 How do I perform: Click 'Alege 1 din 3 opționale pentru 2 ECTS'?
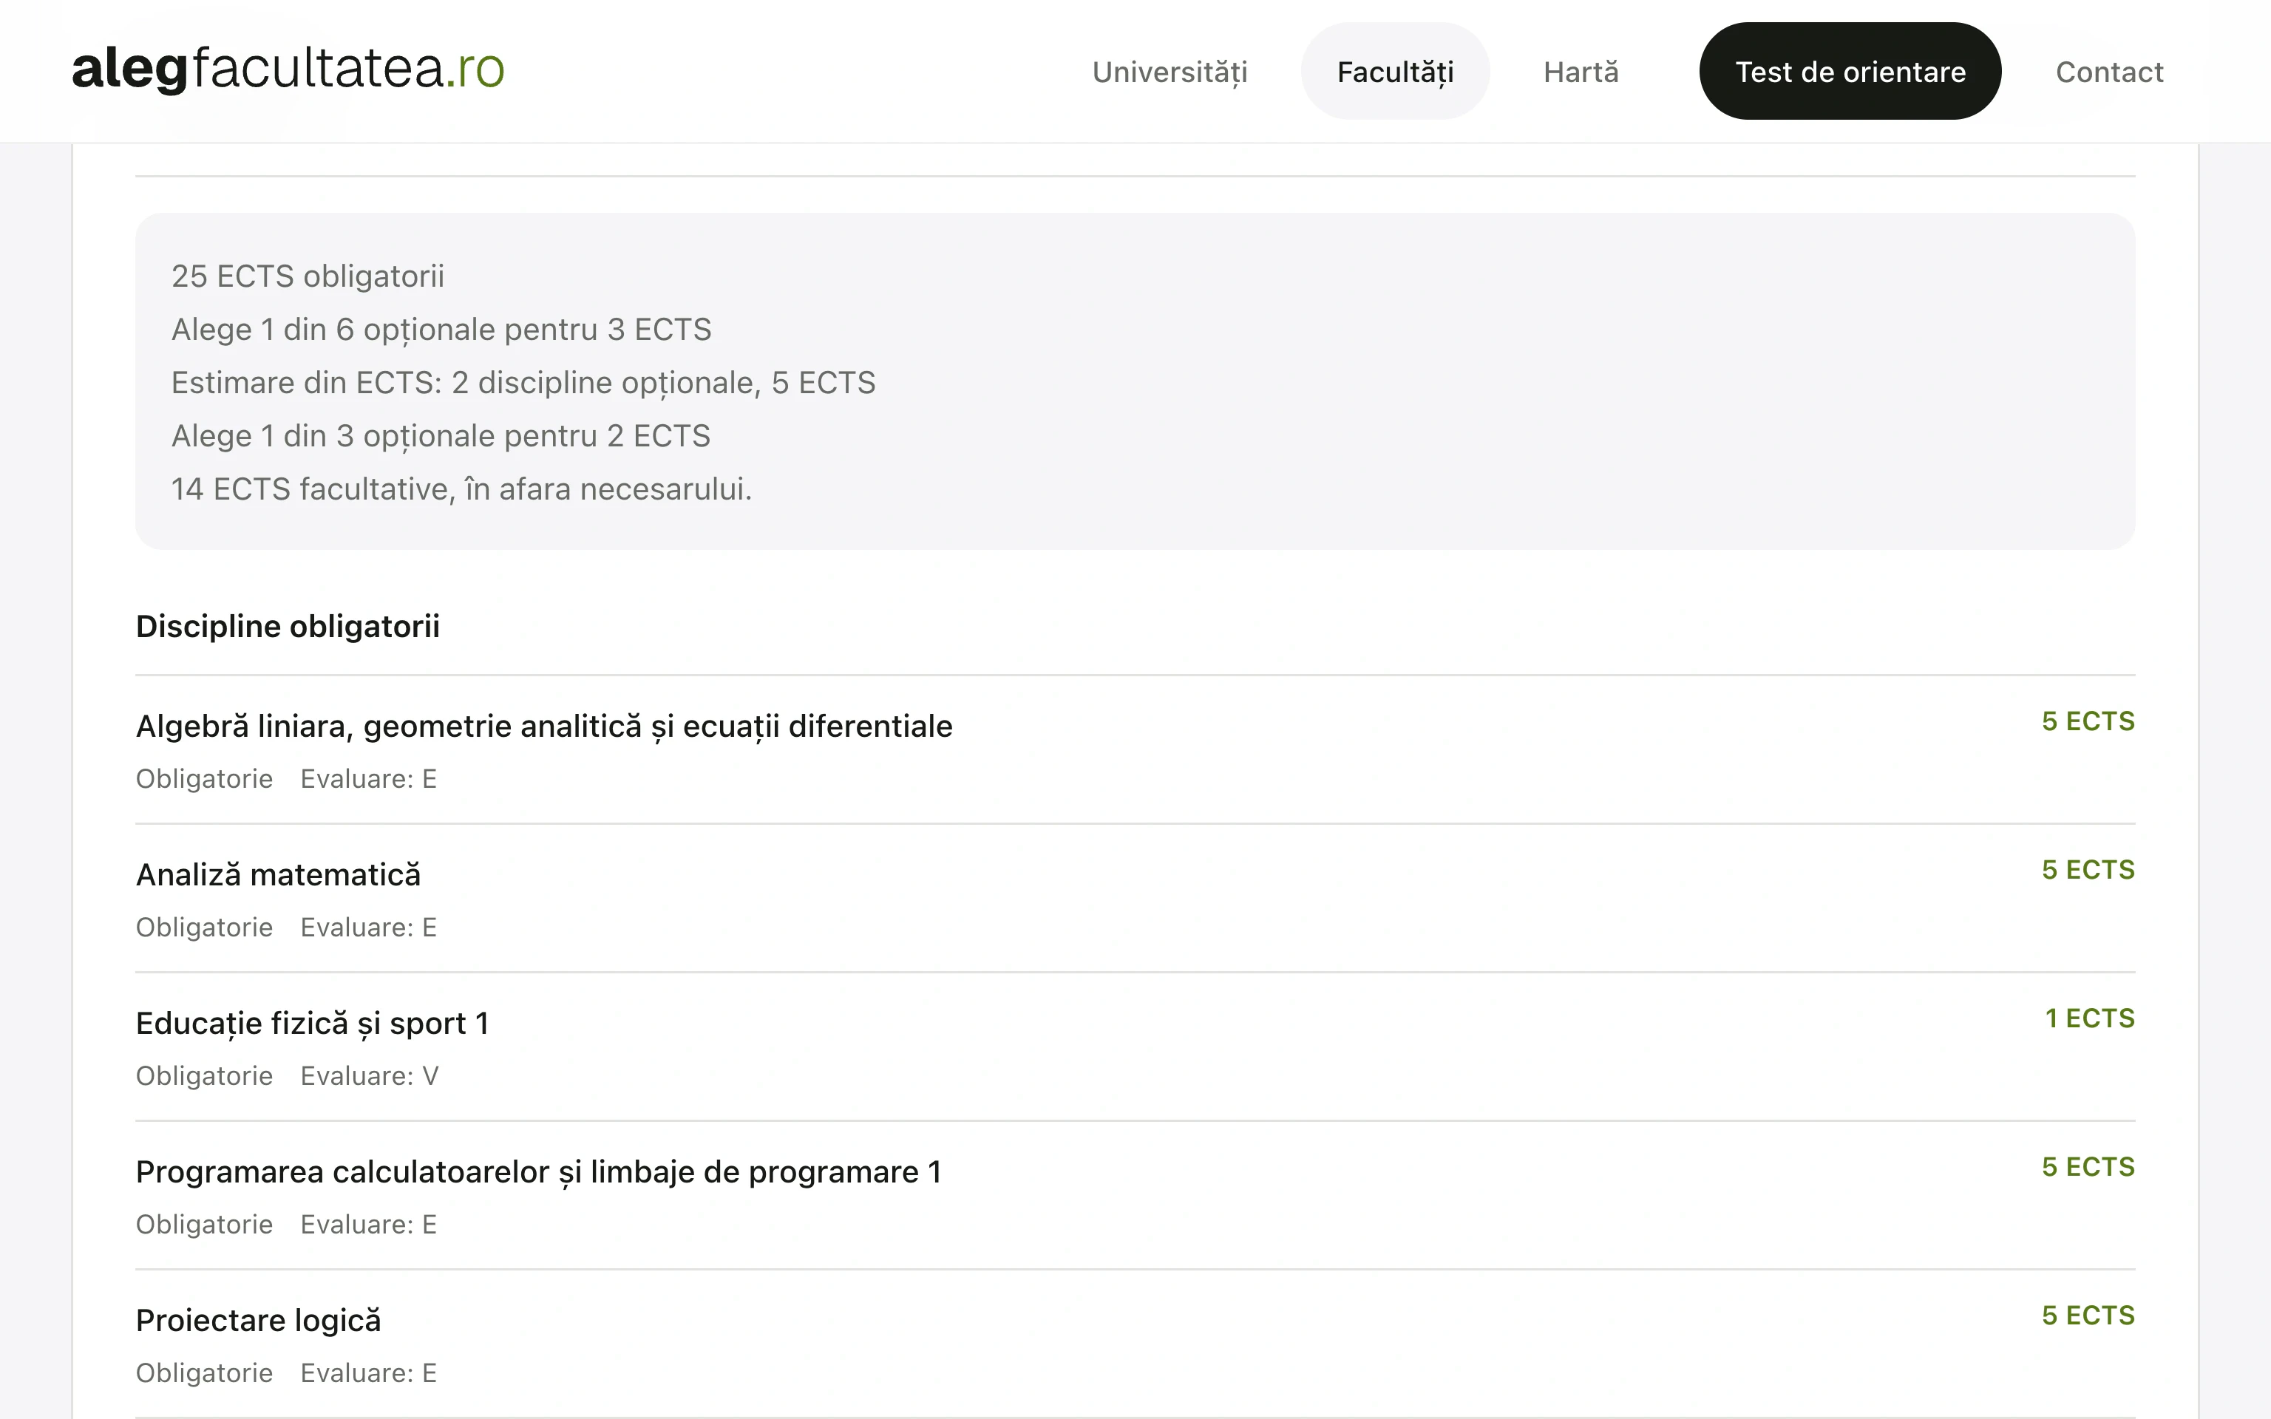coord(440,435)
